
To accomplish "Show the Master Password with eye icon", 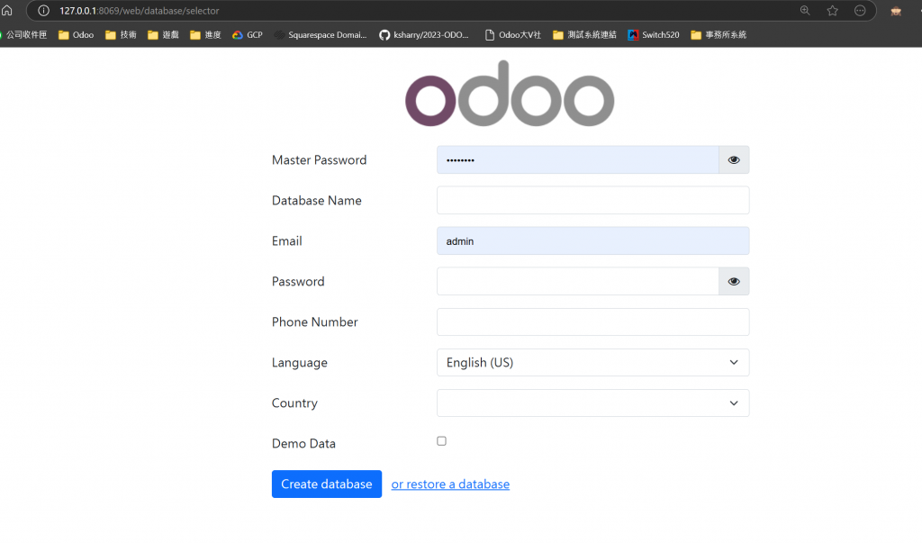I will [x=734, y=160].
